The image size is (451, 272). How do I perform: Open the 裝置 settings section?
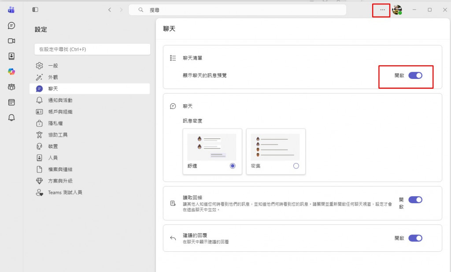click(x=90, y=146)
